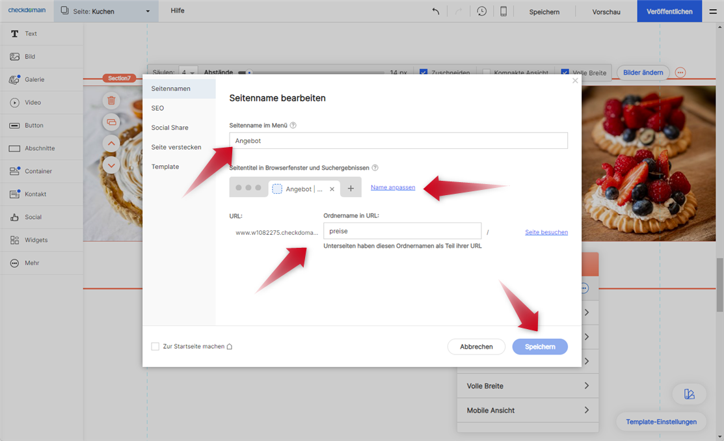Click the Name anpassen link
Screen dimensions: 724x441
coord(393,187)
